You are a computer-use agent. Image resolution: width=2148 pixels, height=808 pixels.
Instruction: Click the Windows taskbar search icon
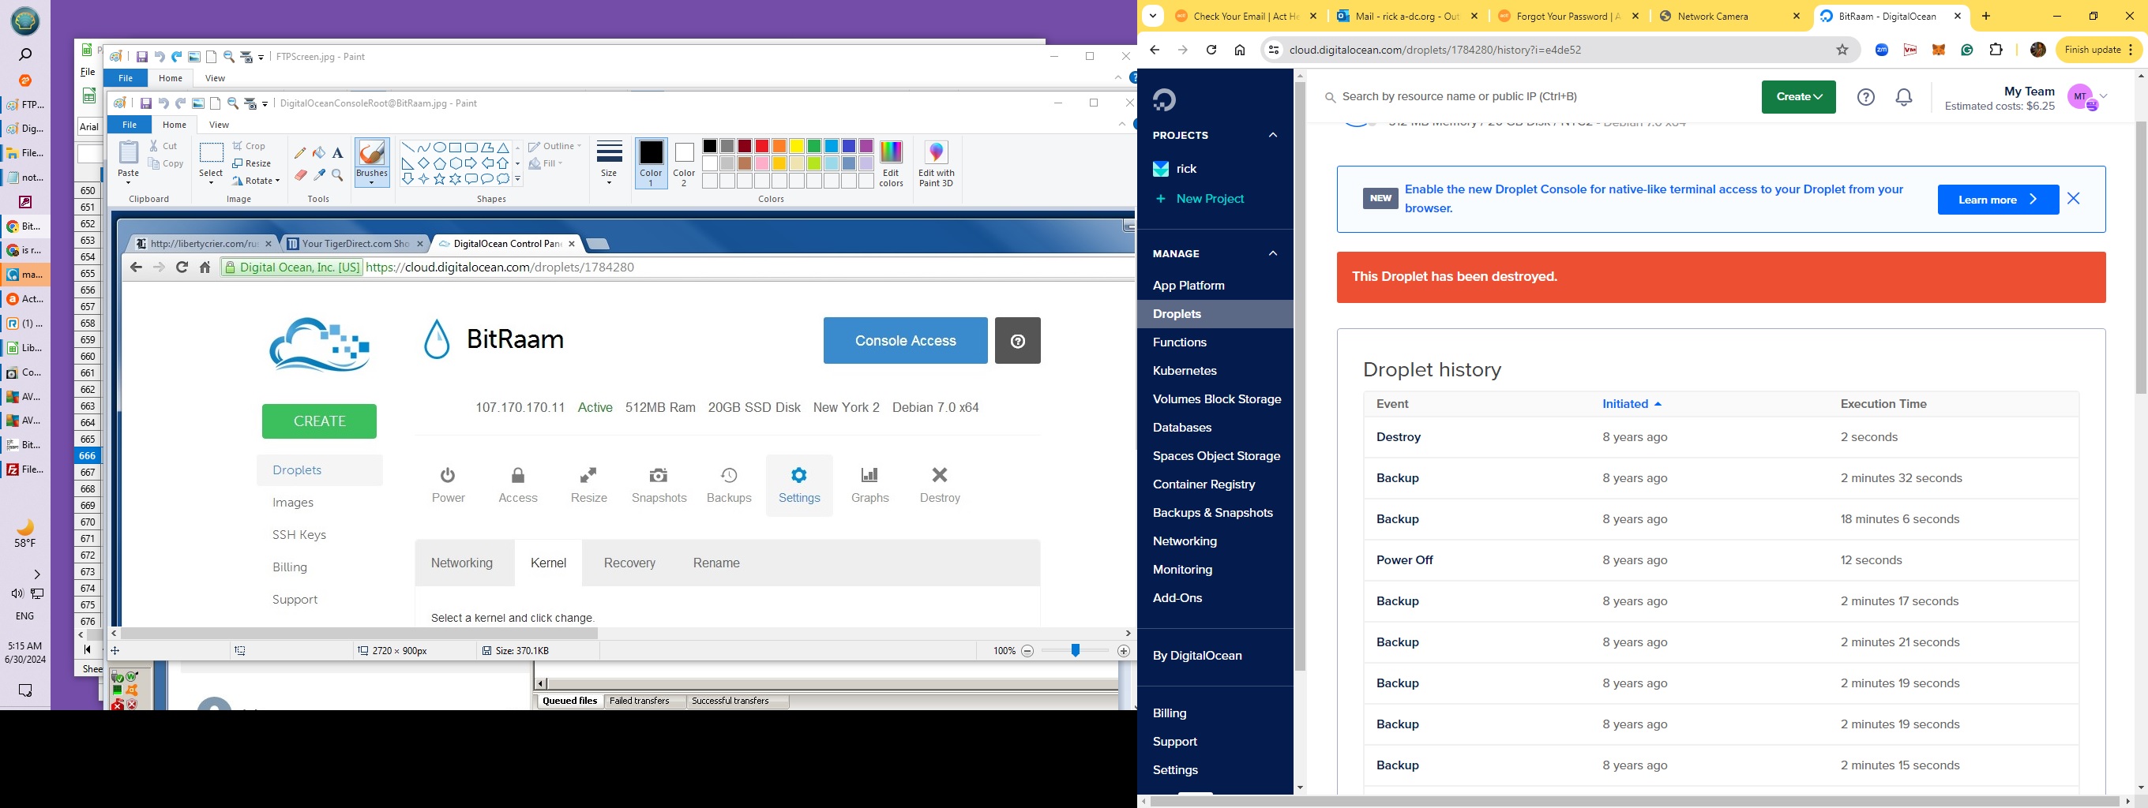click(x=25, y=55)
